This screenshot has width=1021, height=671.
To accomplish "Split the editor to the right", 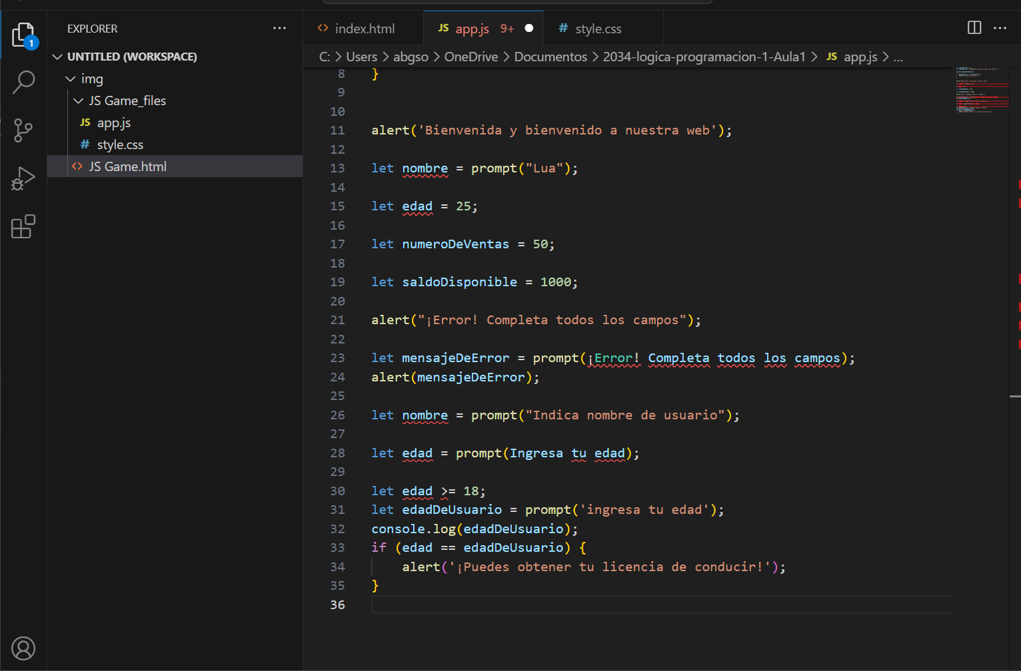I will (974, 28).
